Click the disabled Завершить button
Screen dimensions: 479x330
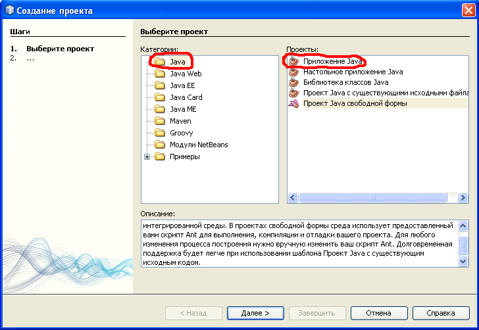[317, 313]
